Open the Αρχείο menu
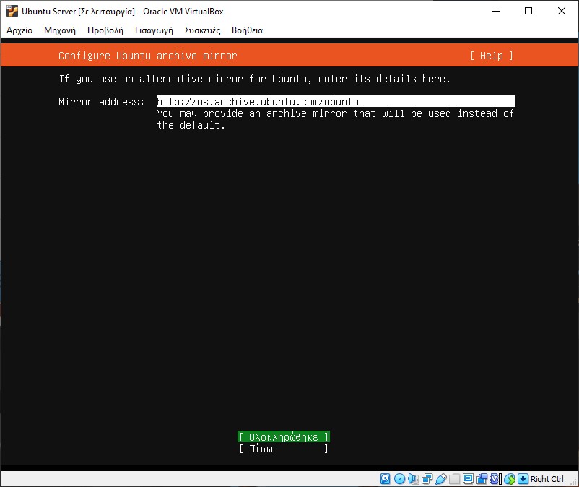Image resolution: width=579 pixels, height=487 pixels. coord(19,30)
